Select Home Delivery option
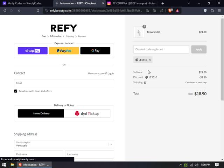Image resolution: width=224 pixels, height=168 pixels. tap(41, 113)
